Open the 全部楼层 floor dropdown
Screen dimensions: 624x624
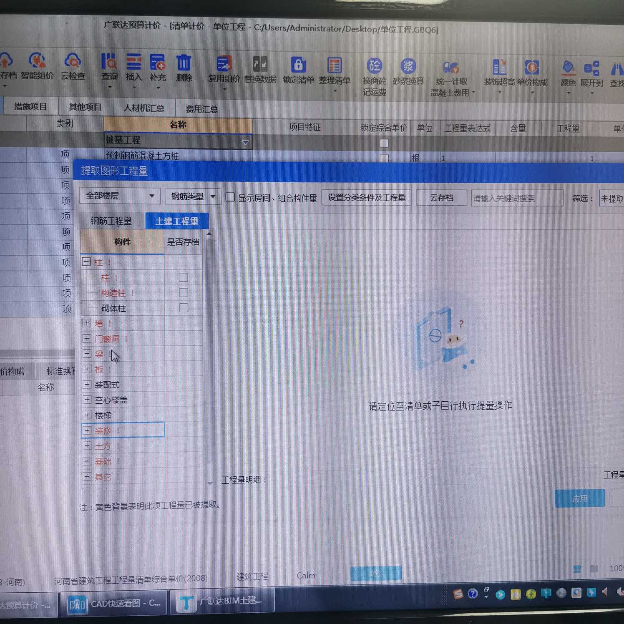[120, 196]
